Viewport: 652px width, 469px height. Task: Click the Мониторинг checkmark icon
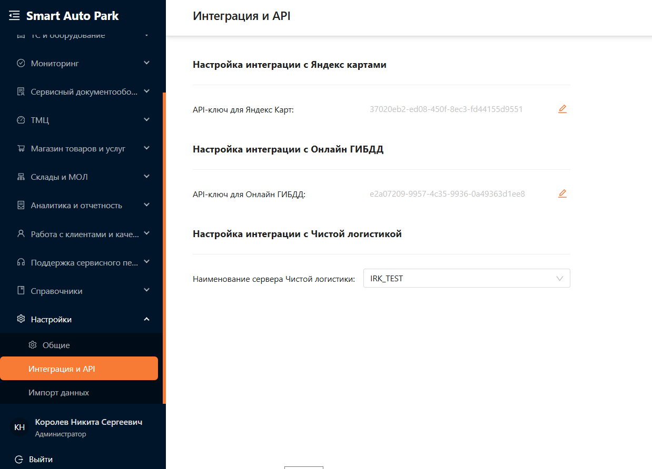(x=21, y=64)
